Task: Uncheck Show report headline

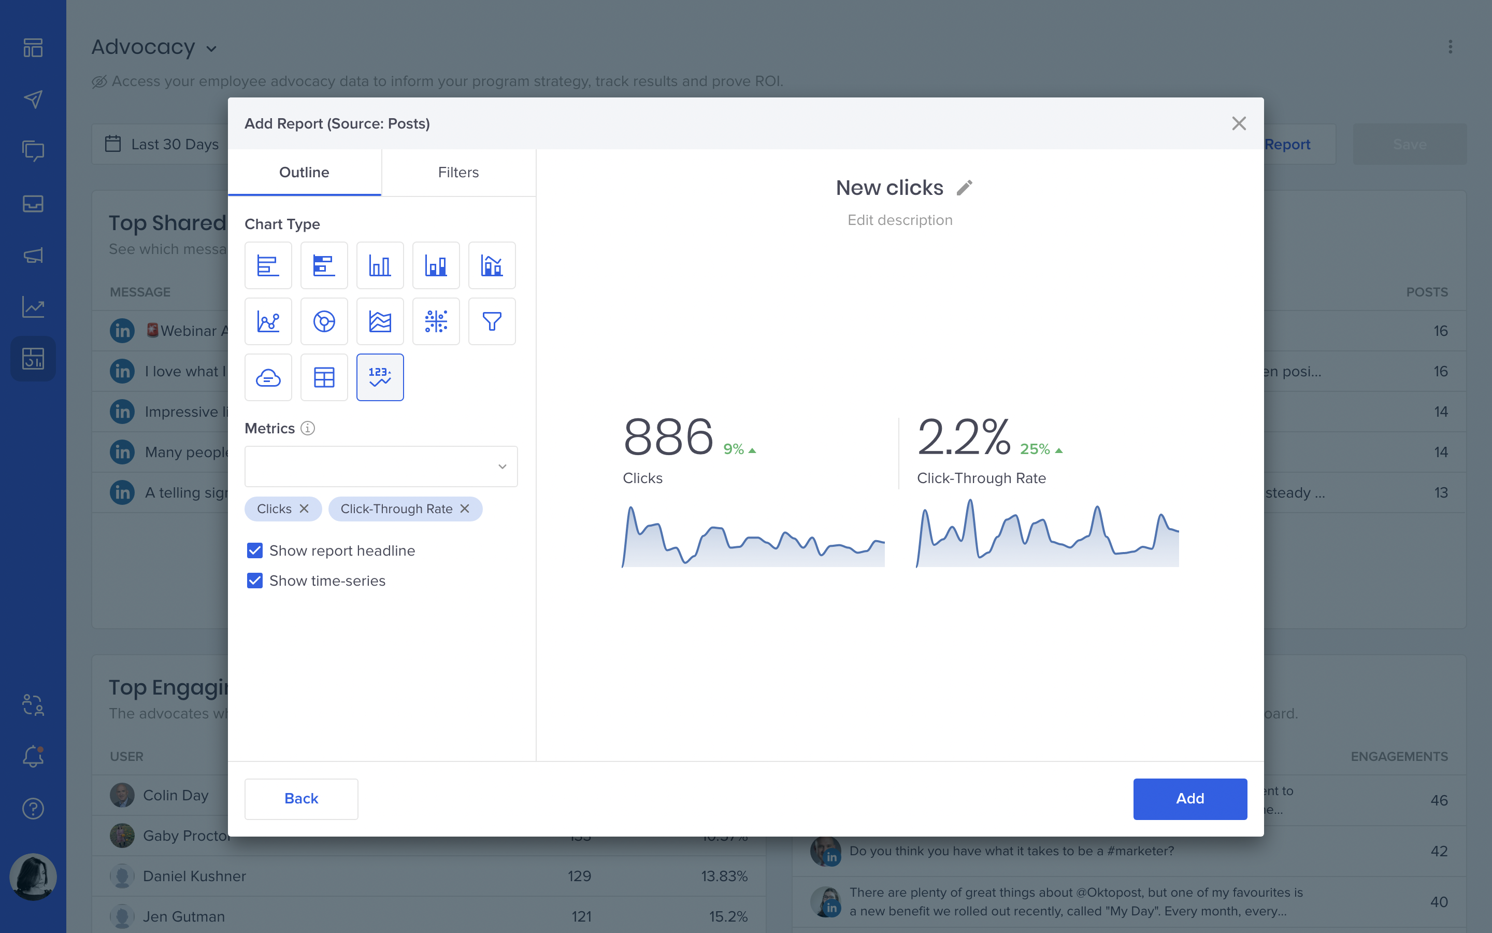Action: coord(255,550)
